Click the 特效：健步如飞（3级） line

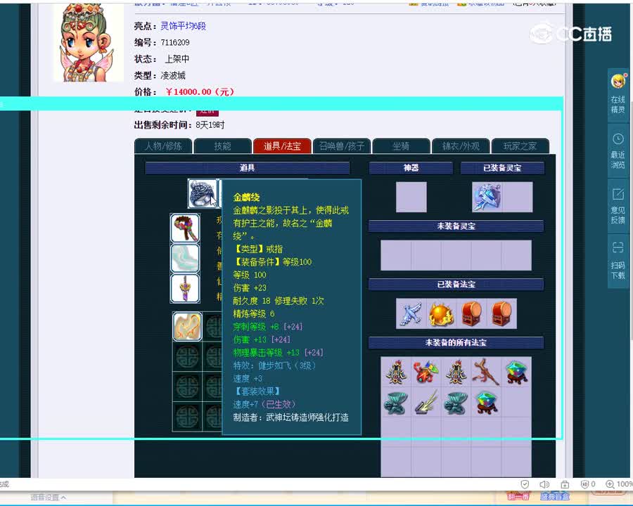[x=274, y=365]
